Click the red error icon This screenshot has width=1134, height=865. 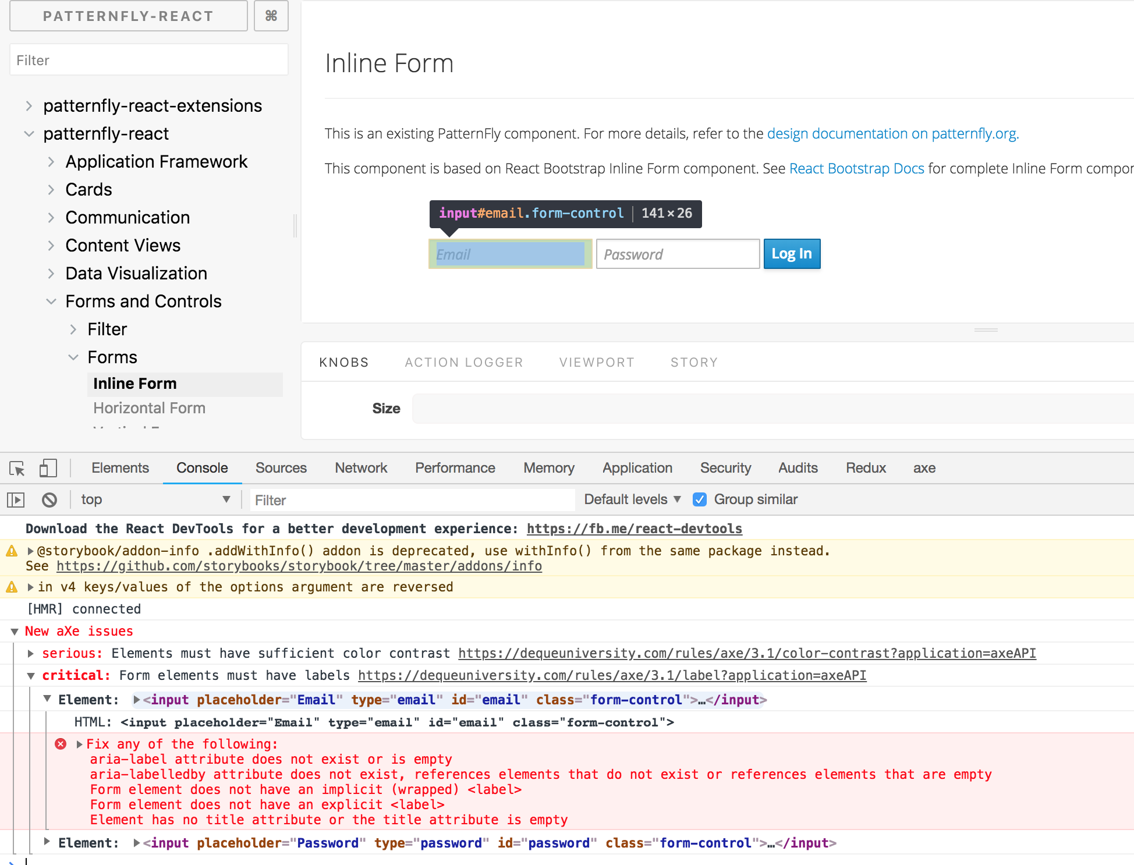[61, 744]
